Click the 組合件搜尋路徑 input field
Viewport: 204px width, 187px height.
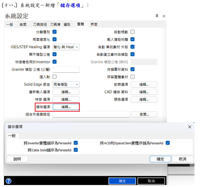click(x=91, y=115)
